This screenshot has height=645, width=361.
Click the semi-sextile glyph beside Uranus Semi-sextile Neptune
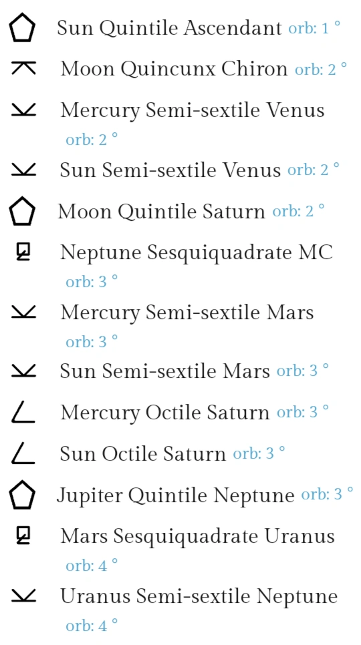click(x=23, y=596)
